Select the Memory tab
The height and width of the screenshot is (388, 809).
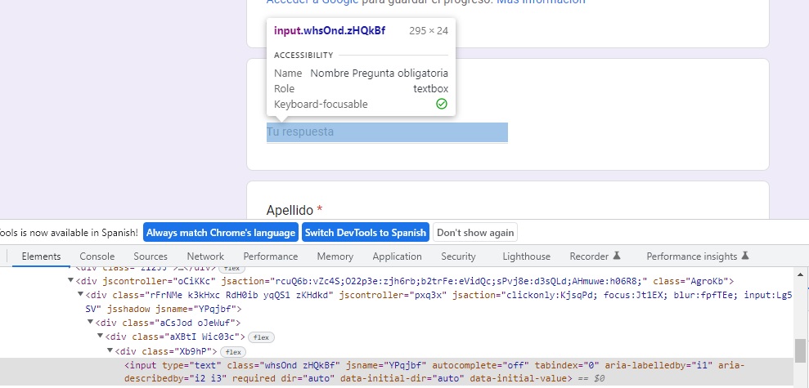click(x=335, y=256)
